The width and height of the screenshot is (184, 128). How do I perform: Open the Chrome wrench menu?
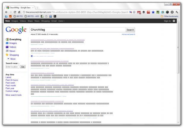177,12
